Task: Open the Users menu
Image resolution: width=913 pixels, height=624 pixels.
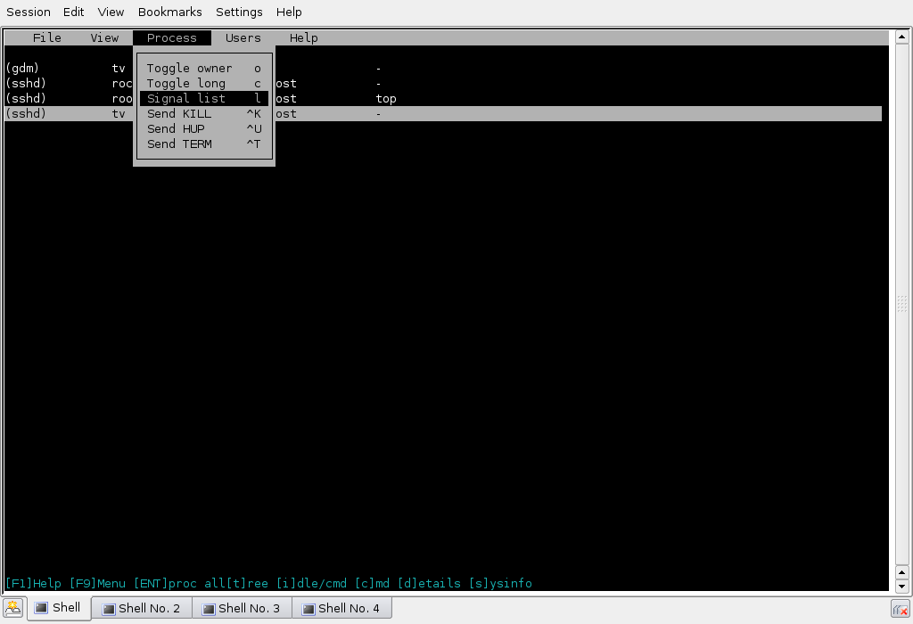Action: coord(243,37)
